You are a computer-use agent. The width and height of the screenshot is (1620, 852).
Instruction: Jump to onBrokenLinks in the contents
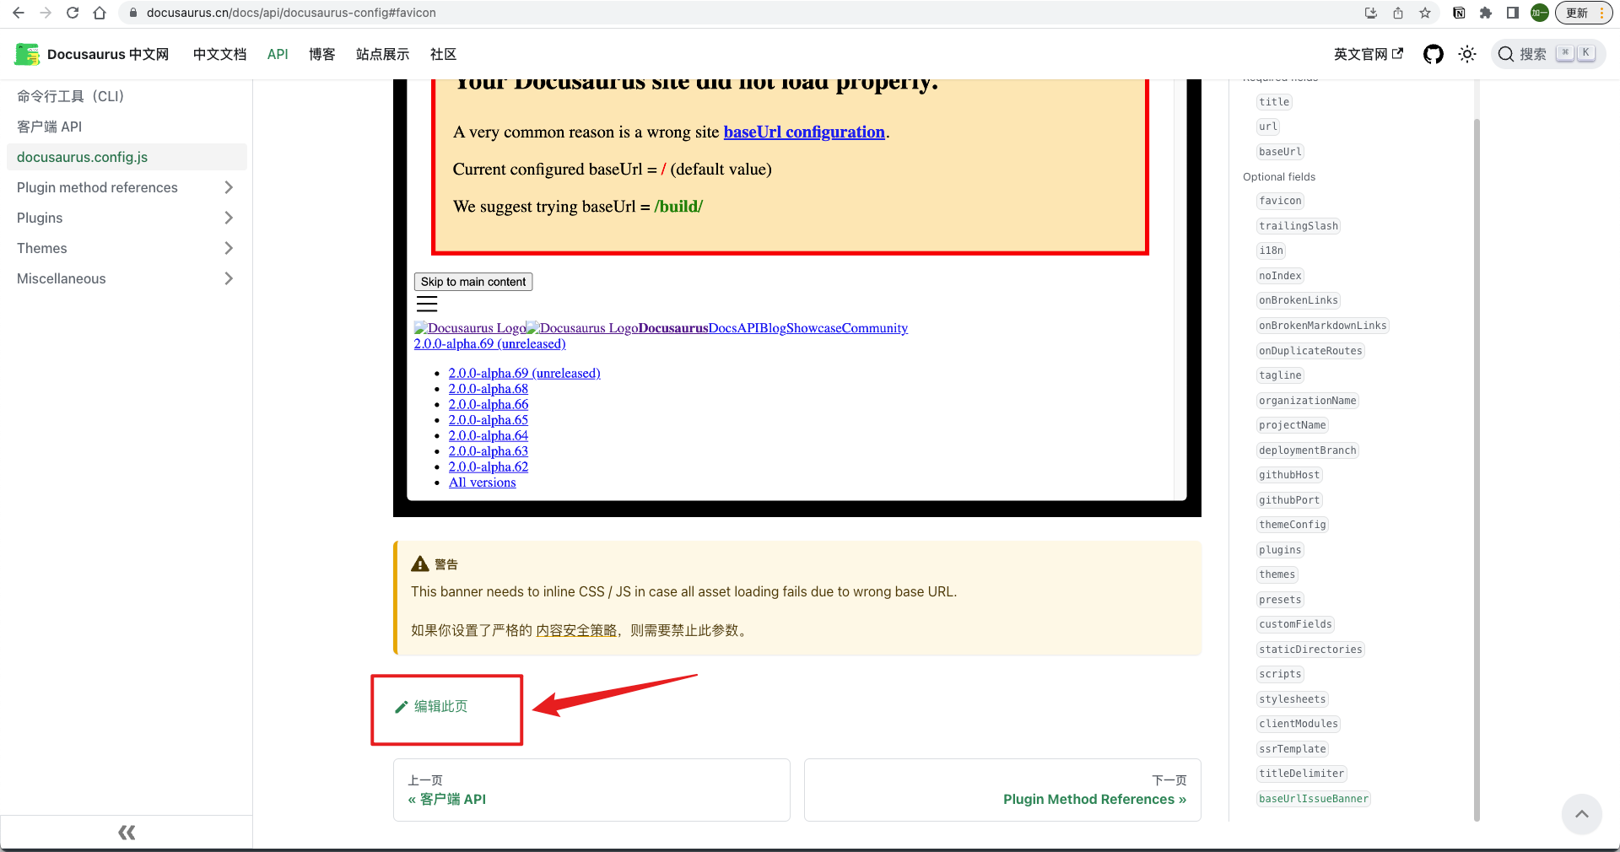[x=1299, y=300]
